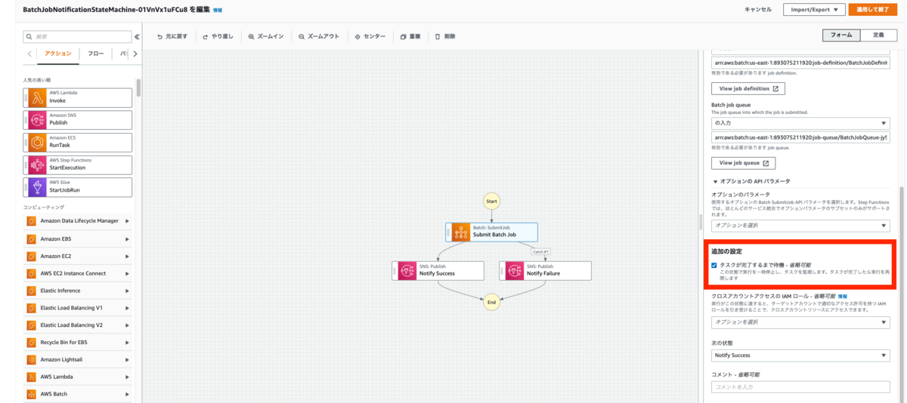The width and height of the screenshot is (907, 403).
Task: Click the Amazon Lightsail service icon
Action: (x=32, y=359)
